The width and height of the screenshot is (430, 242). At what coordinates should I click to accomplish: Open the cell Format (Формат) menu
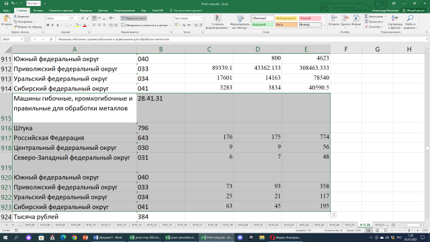(x=356, y=22)
